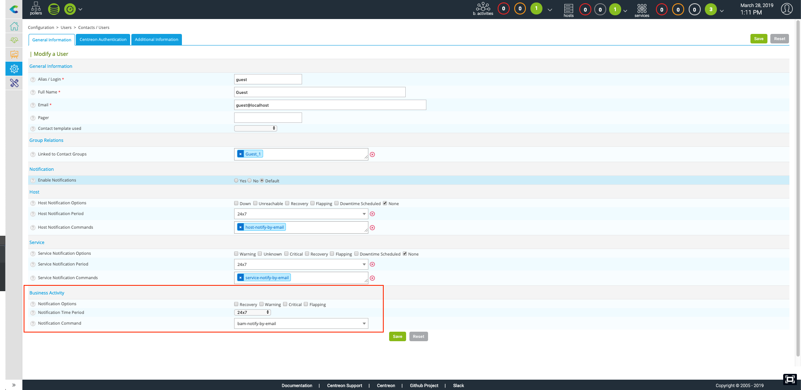Select Yes for Enable Notifications

(236, 180)
